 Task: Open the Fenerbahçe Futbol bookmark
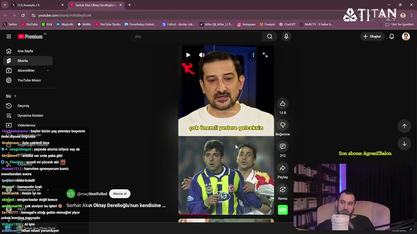pyautogui.click(x=140, y=24)
